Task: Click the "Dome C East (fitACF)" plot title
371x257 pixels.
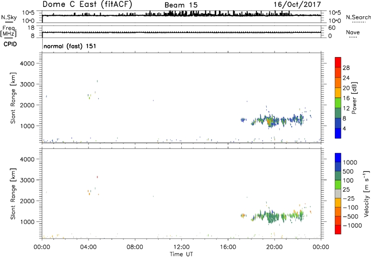Action: 87,4
